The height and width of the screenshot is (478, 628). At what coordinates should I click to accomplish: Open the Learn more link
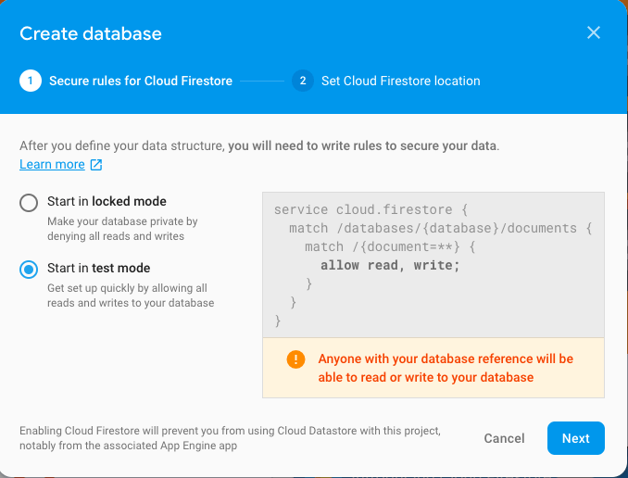tap(52, 164)
